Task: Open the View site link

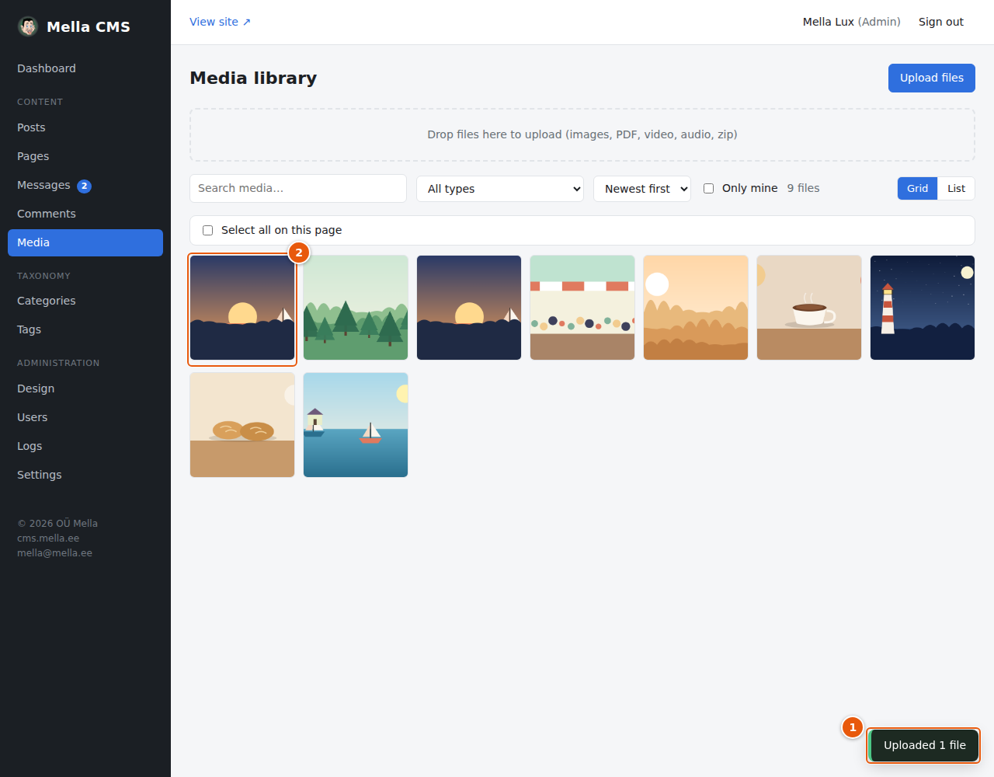Action: pyautogui.click(x=221, y=22)
